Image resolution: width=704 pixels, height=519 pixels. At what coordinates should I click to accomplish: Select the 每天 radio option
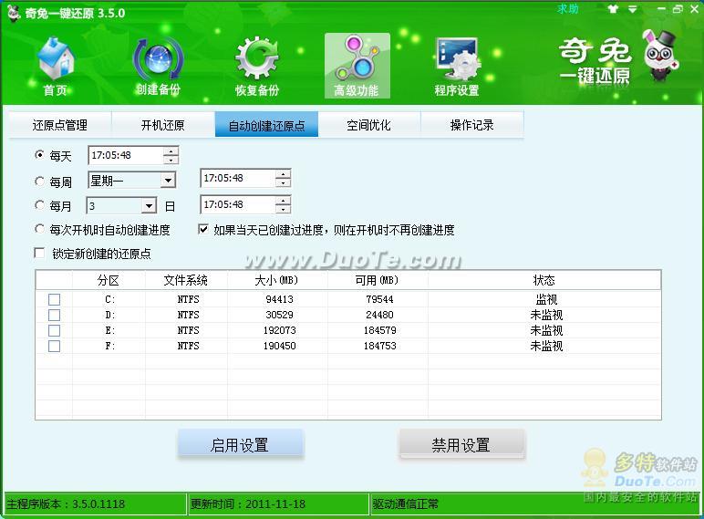pyautogui.click(x=39, y=155)
